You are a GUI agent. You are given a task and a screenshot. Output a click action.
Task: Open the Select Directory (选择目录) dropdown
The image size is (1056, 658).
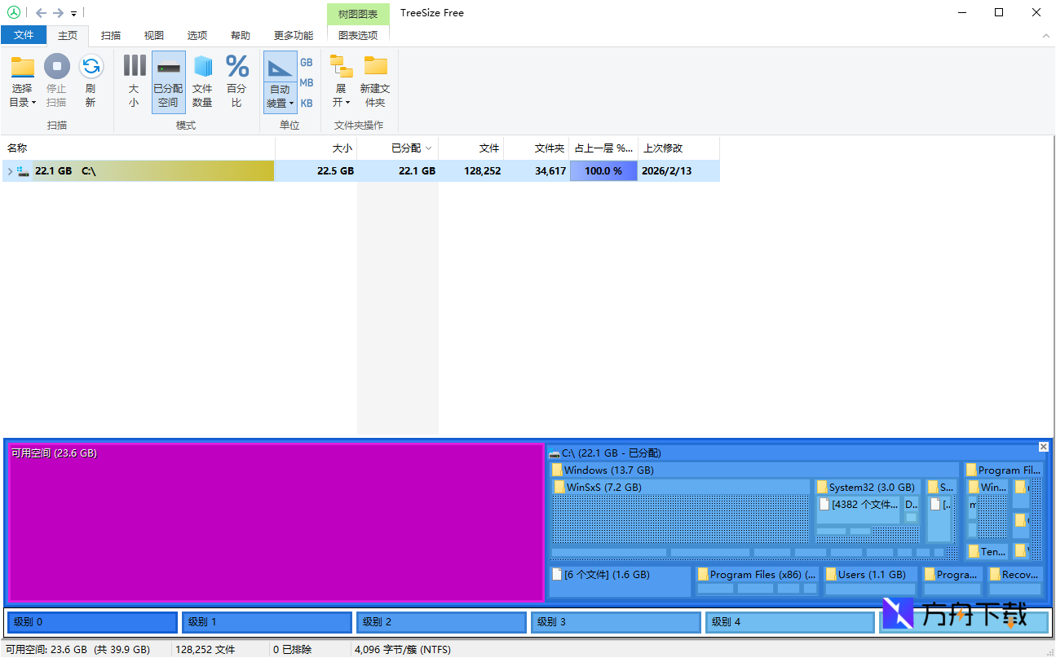click(22, 95)
